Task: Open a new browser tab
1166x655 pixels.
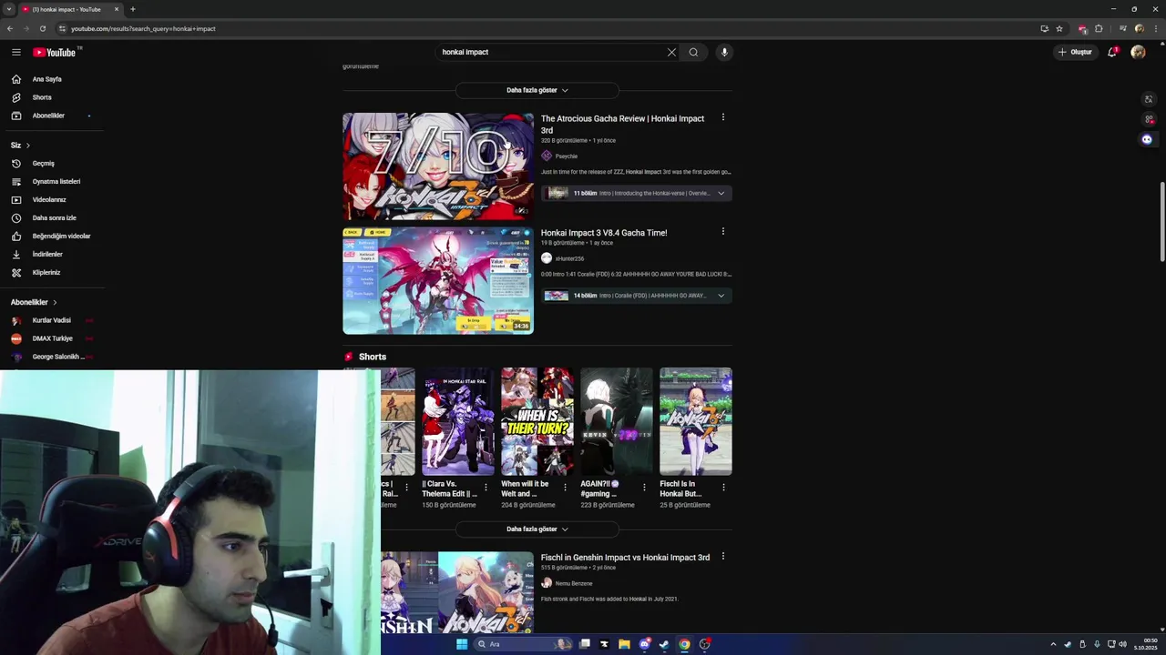Action: point(133,9)
